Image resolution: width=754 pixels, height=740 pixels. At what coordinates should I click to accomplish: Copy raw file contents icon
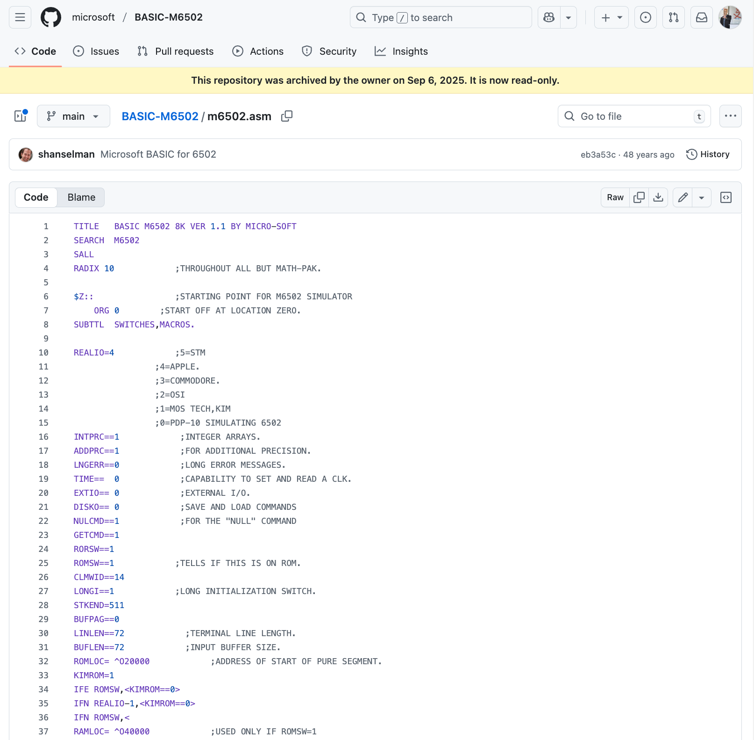click(x=639, y=197)
